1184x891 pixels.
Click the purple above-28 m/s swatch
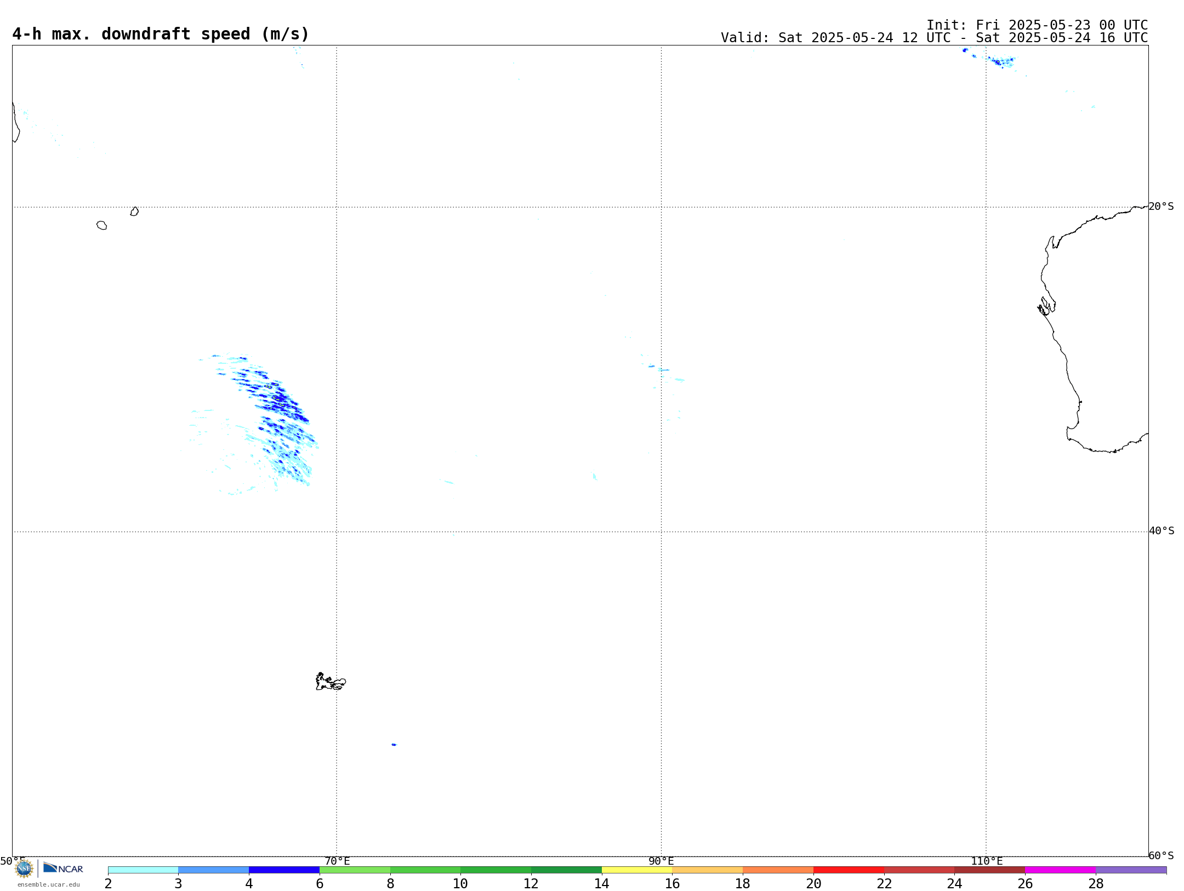[x=1131, y=870]
